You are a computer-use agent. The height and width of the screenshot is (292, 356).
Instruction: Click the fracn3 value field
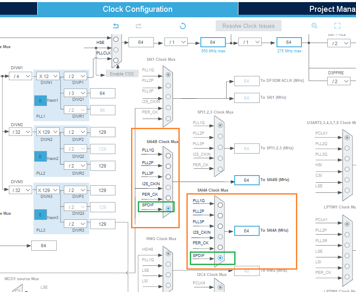point(41,215)
